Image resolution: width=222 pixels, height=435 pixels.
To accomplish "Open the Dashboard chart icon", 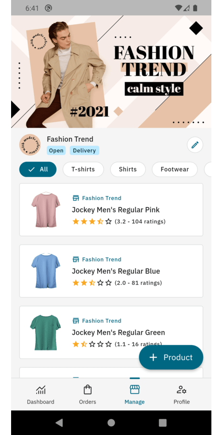I will (41, 390).
